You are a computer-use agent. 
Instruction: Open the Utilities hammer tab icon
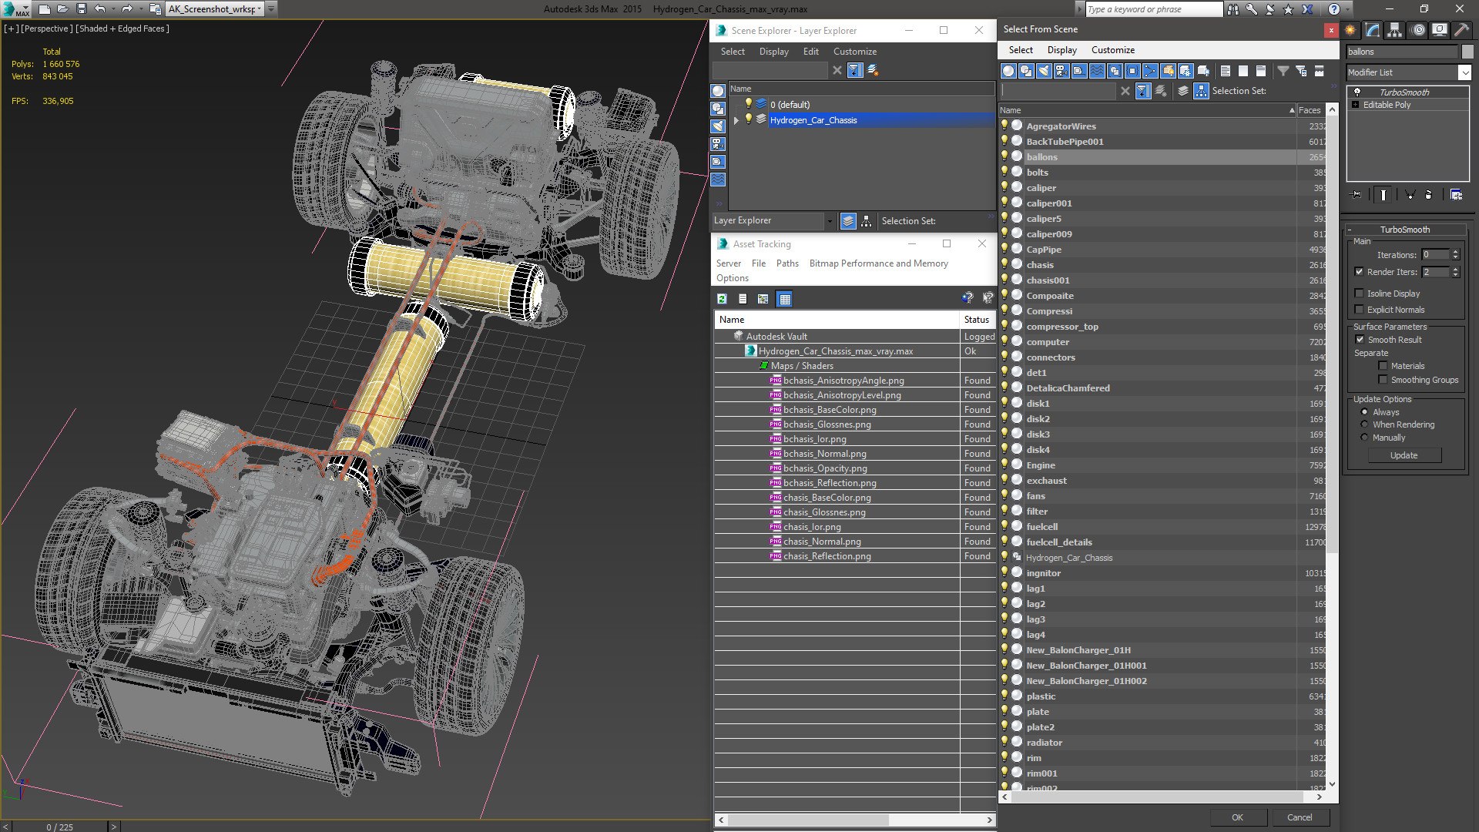(x=1461, y=30)
